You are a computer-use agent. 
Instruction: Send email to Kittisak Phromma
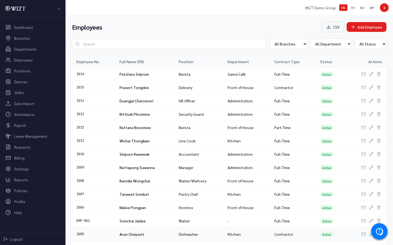364,114
